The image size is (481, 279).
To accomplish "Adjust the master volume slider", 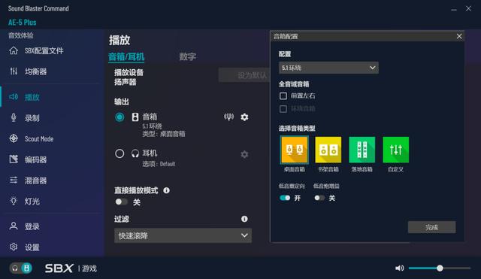I will pyautogui.click(x=440, y=268).
